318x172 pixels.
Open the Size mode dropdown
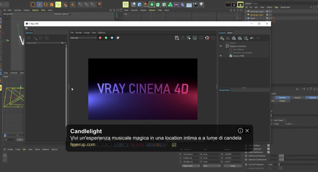211,166
